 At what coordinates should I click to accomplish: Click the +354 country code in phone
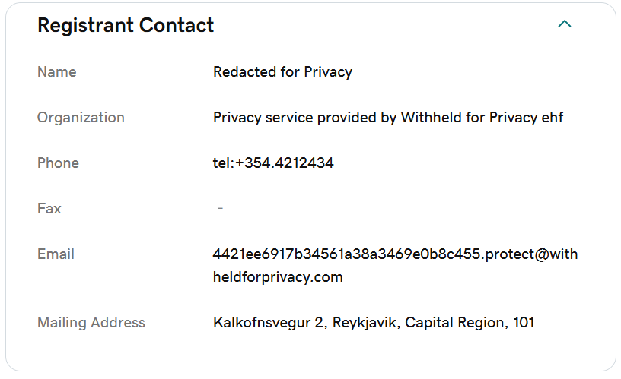[253, 163]
